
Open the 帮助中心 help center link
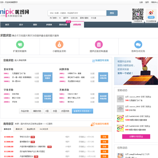[x=154, y=2]
